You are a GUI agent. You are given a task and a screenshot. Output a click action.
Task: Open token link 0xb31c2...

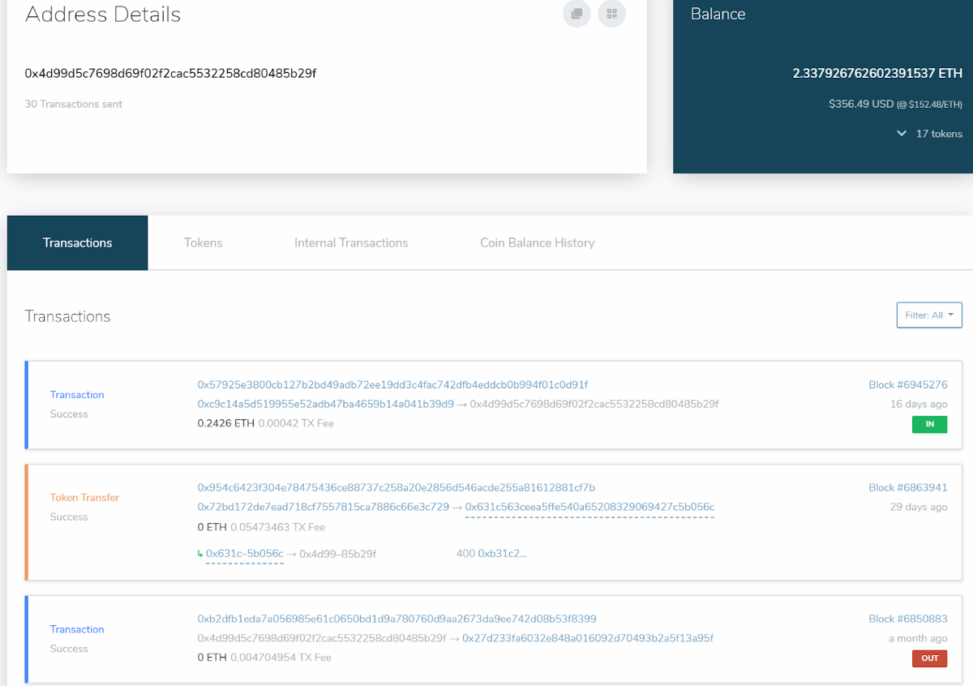point(502,554)
